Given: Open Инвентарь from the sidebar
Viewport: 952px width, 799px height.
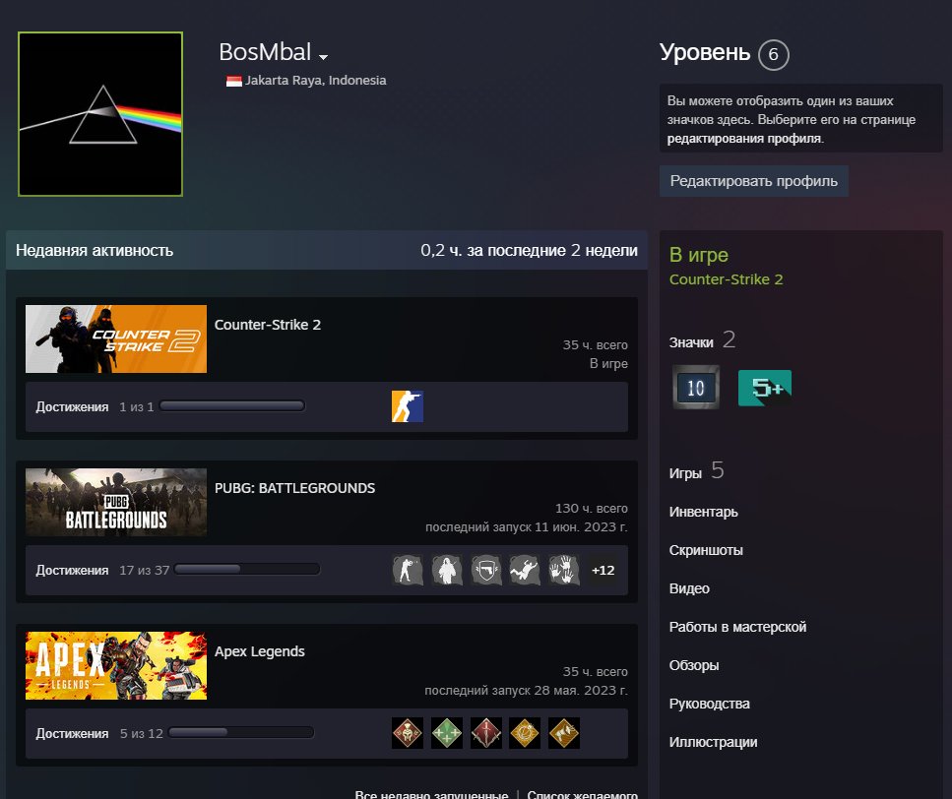Looking at the screenshot, I should (x=703, y=512).
